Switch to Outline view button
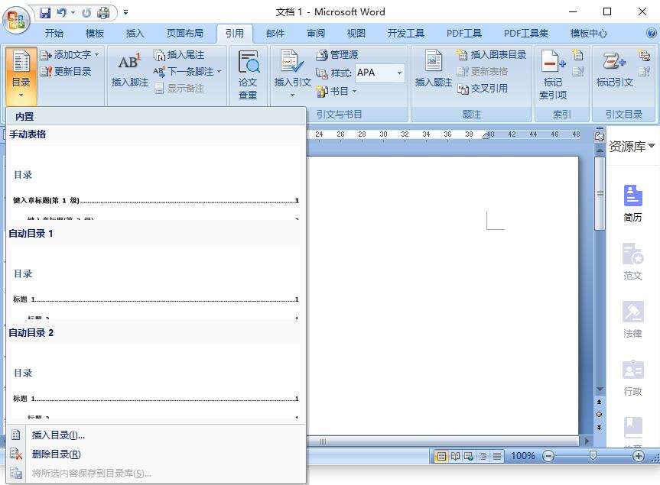The height and width of the screenshot is (485, 660). tap(483, 456)
